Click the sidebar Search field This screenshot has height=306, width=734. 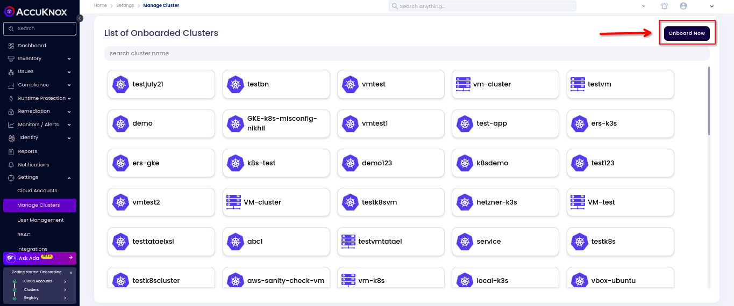point(40,28)
